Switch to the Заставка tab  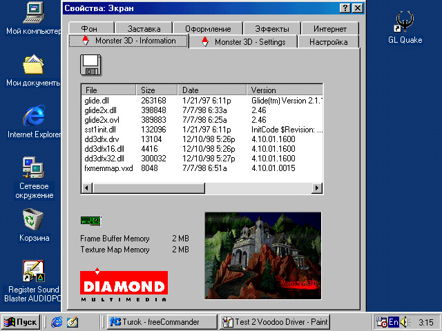144,28
